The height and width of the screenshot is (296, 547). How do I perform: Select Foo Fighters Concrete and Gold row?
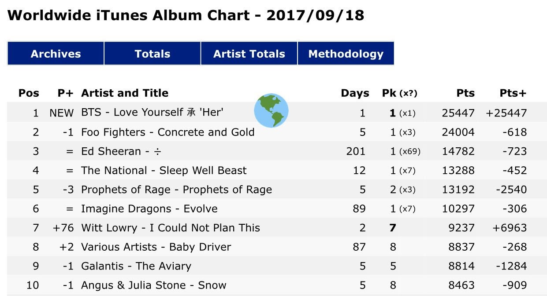click(167, 132)
